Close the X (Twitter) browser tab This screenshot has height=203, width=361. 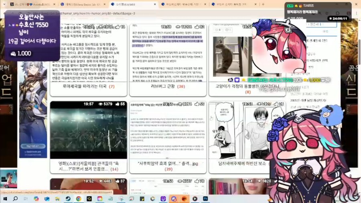[54, 4]
